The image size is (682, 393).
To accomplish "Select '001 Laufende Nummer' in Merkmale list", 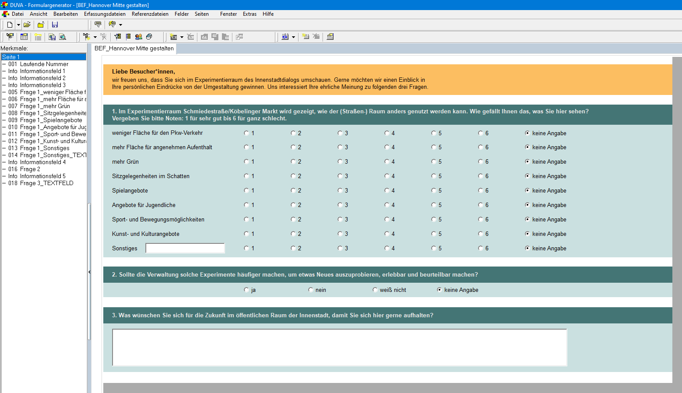I will pyautogui.click(x=44, y=64).
